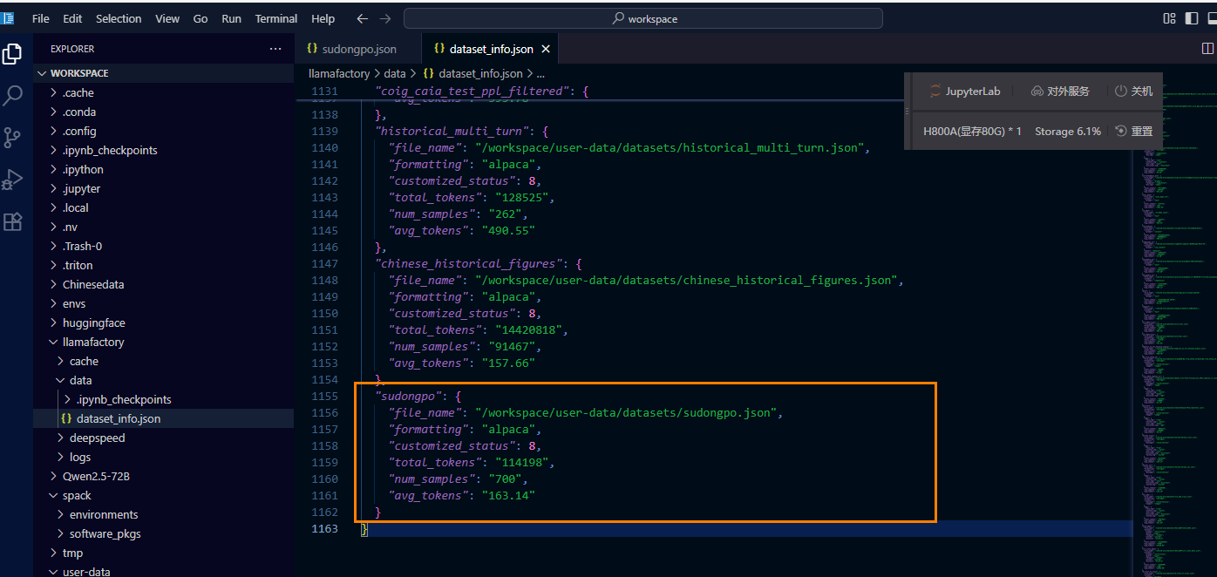The image size is (1217, 577).
Task: Open the Search view in activity bar
Action: tap(12, 96)
